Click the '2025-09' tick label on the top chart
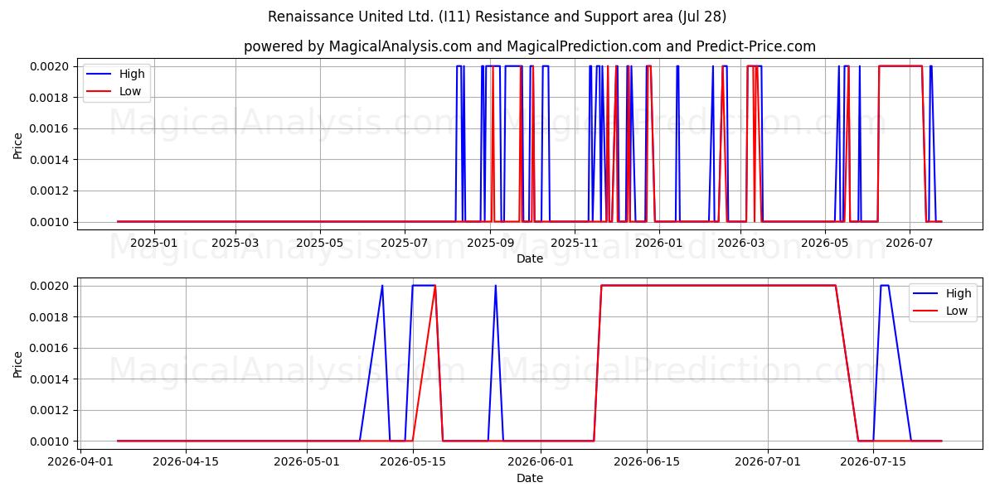 tap(489, 243)
